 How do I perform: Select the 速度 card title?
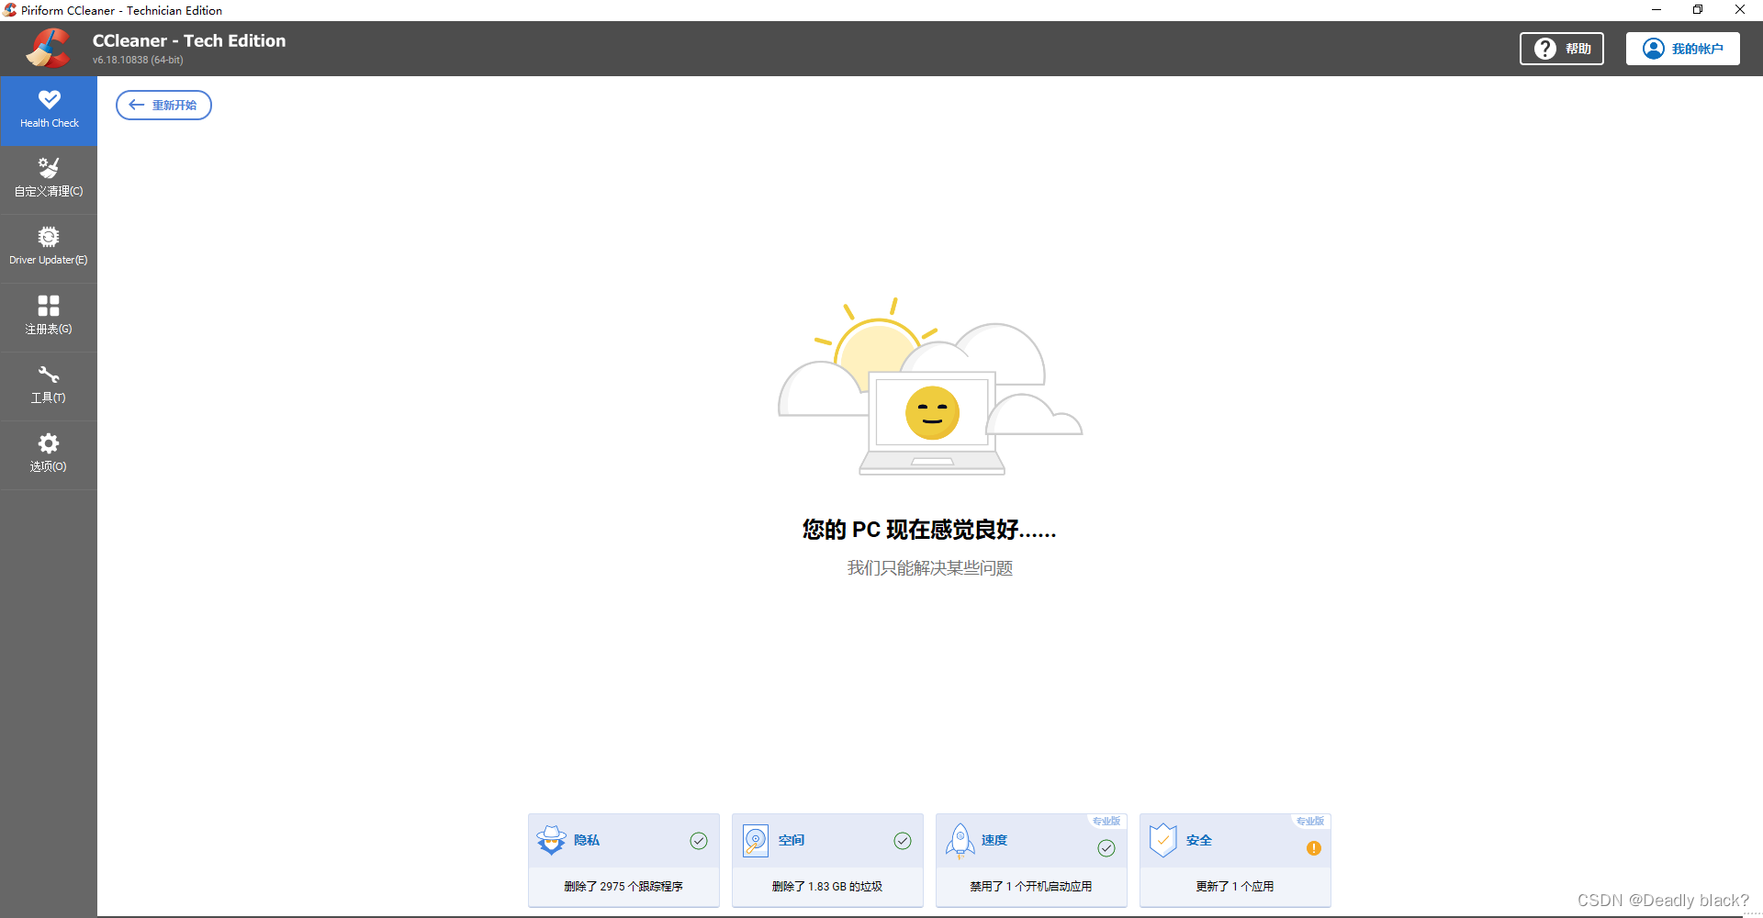994,840
